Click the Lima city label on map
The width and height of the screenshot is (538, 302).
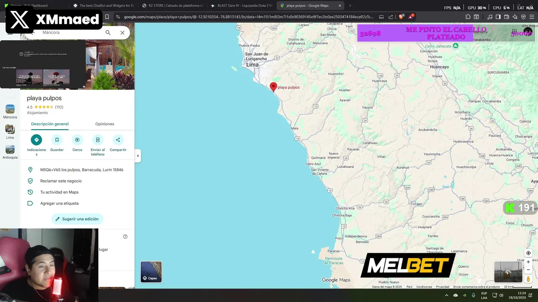(252, 65)
